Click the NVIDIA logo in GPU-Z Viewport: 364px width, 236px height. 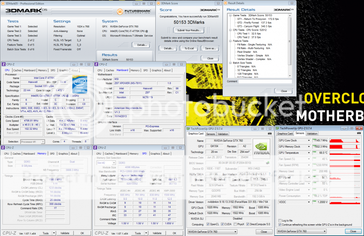point(261,149)
